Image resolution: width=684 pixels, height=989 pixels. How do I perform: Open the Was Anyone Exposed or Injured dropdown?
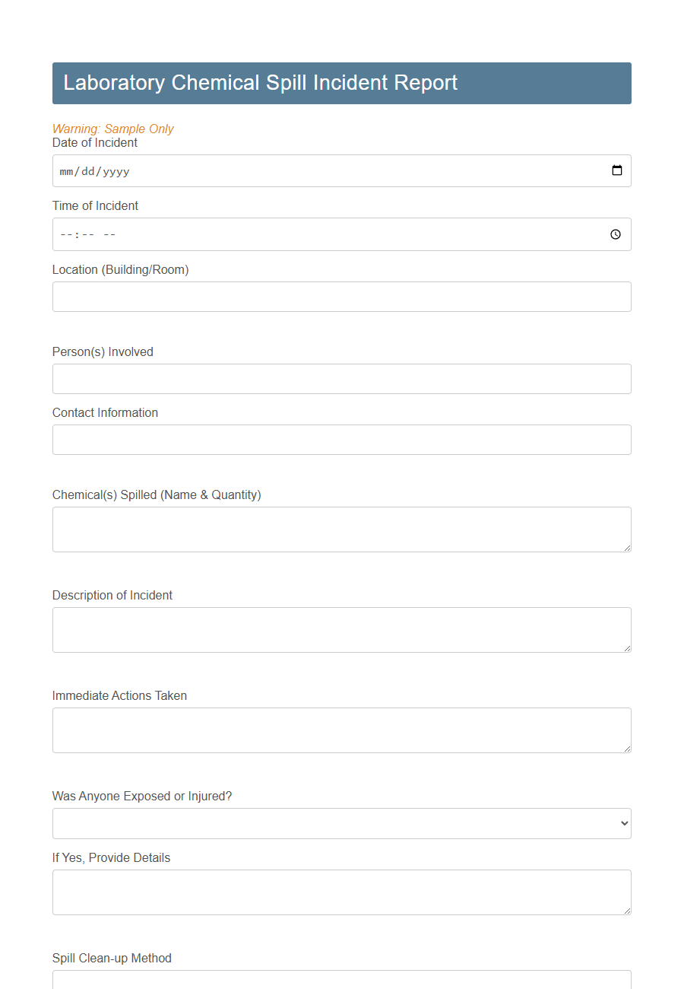point(341,823)
